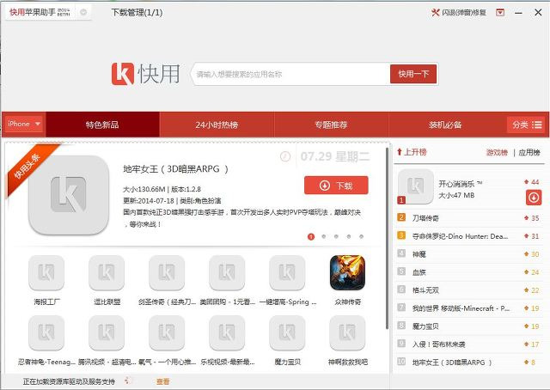
Task: Click the clock icon beside the date
Action: point(285,156)
